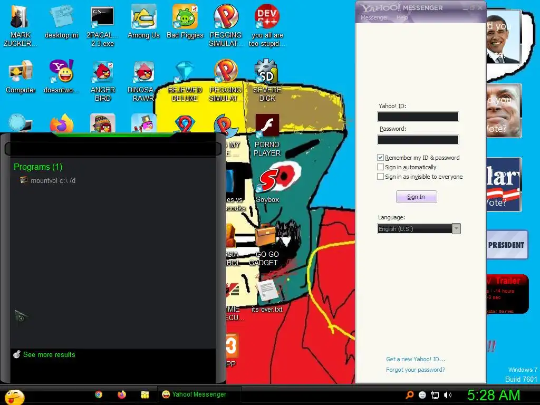Focus the Yahoo! ID input field
Image resolution: width=540 pixels, height=405 pixels.
(x=418, y=117)
